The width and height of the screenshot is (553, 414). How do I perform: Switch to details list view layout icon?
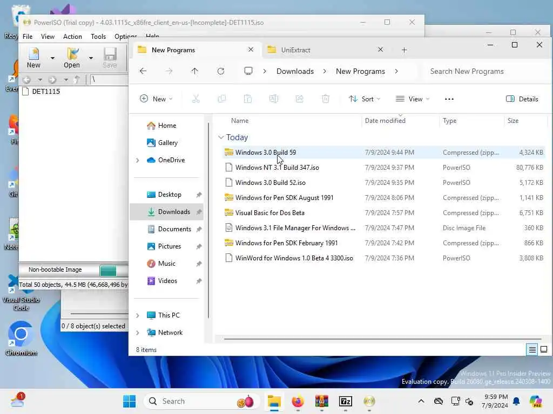click(x=532, y=349)
